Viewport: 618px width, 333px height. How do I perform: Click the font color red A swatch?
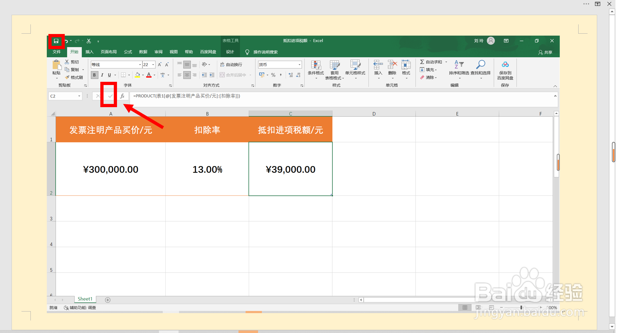tap(149, 75)
